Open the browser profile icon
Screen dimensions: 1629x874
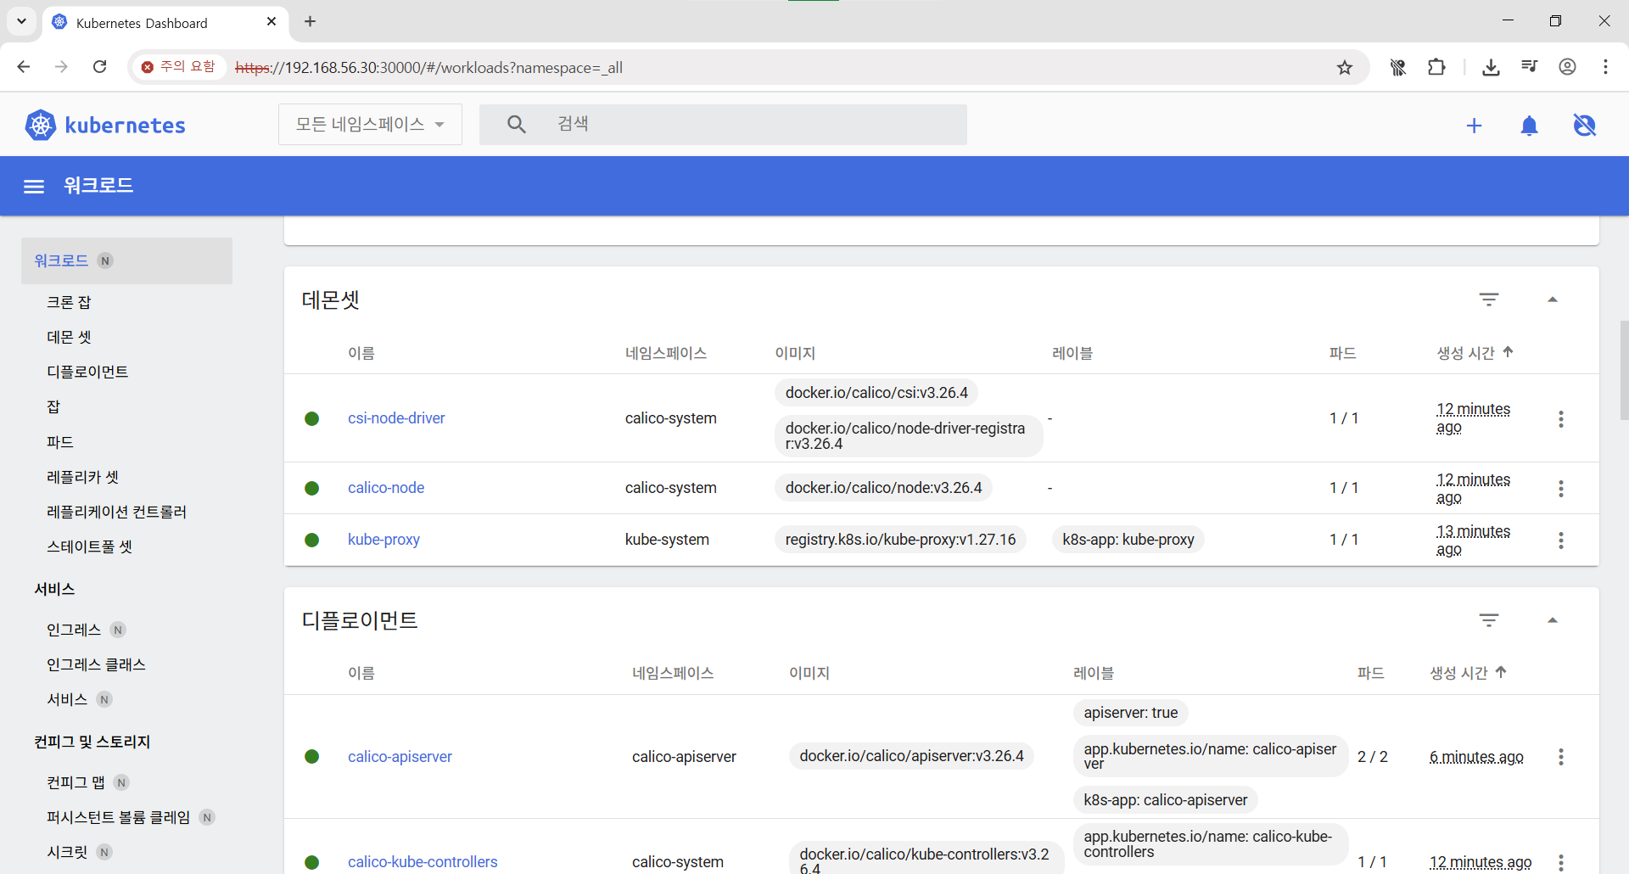point(1567,67)
